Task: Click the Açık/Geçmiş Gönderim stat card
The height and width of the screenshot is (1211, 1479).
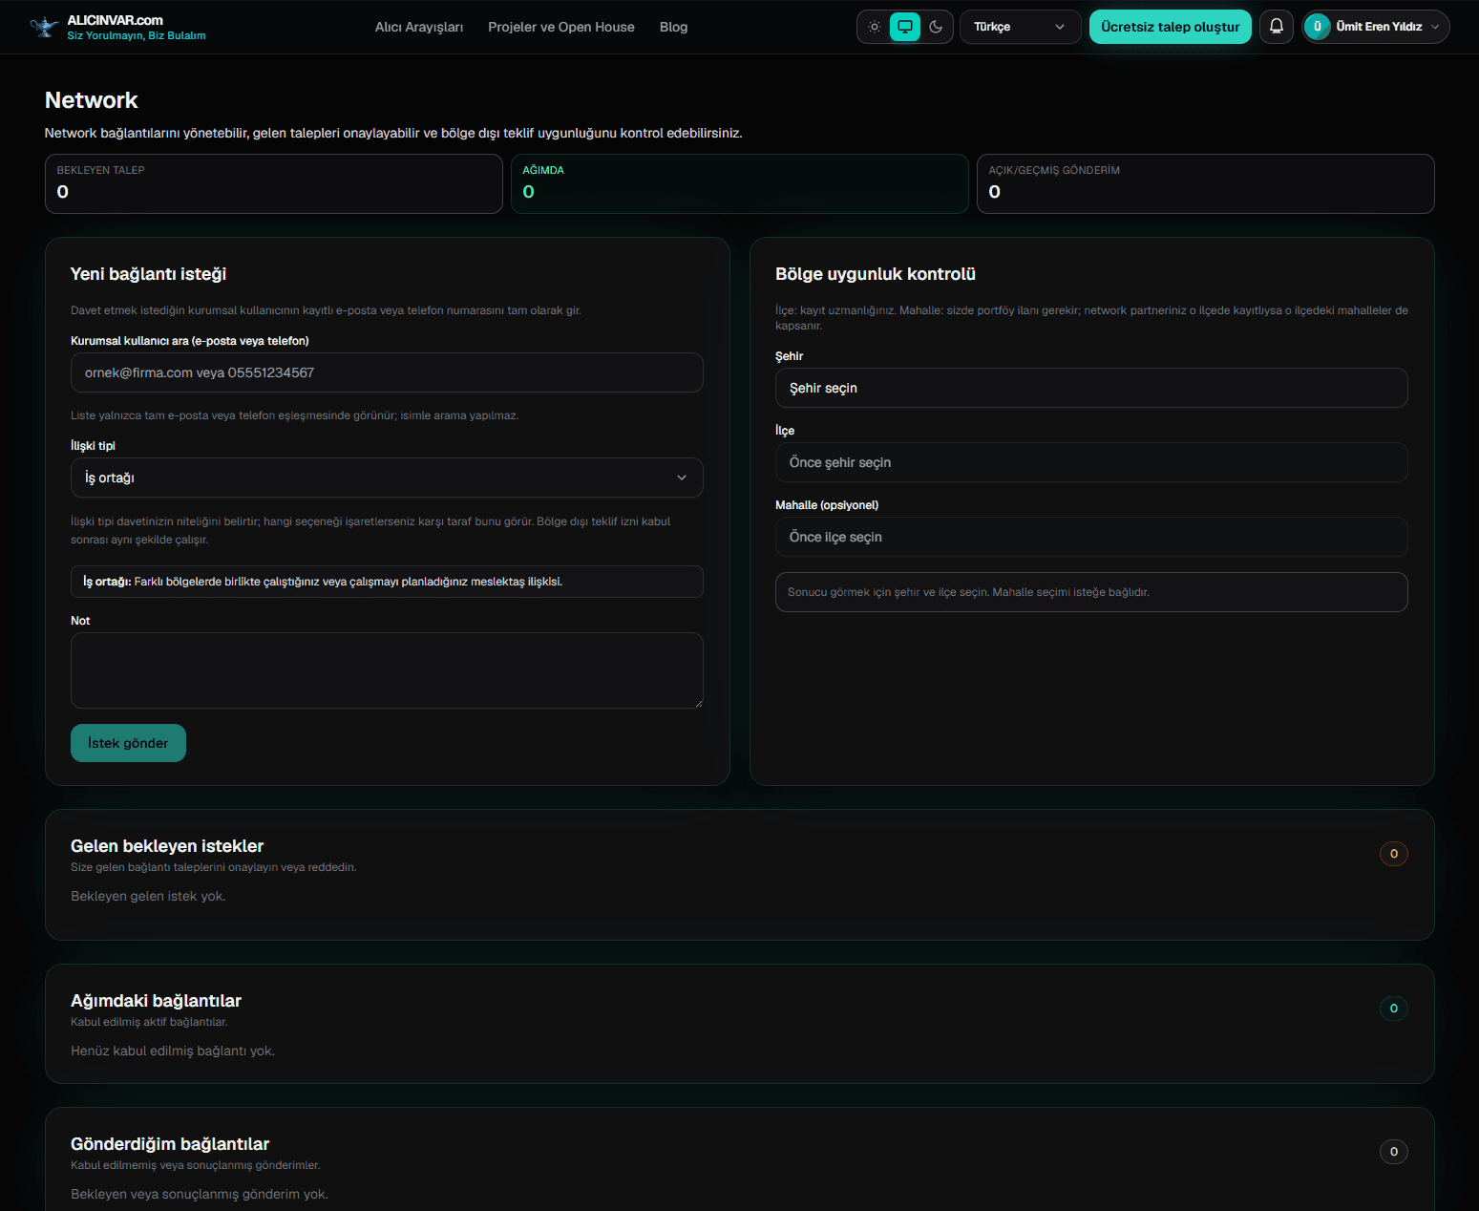Action: [1206, 183]
